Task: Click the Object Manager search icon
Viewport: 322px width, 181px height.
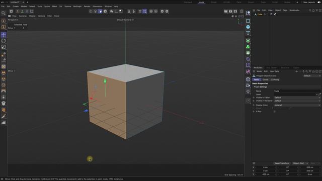Action: [x=310, y=10]
